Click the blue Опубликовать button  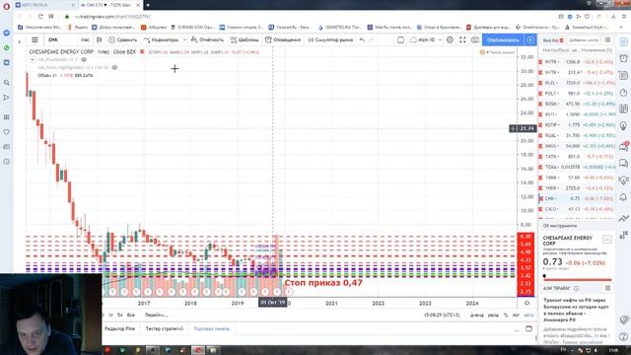click(x=503, y=39)
